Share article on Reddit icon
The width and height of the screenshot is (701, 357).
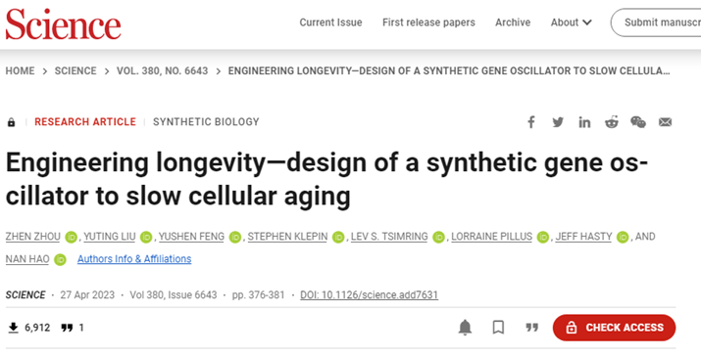[x=612, y=122]
